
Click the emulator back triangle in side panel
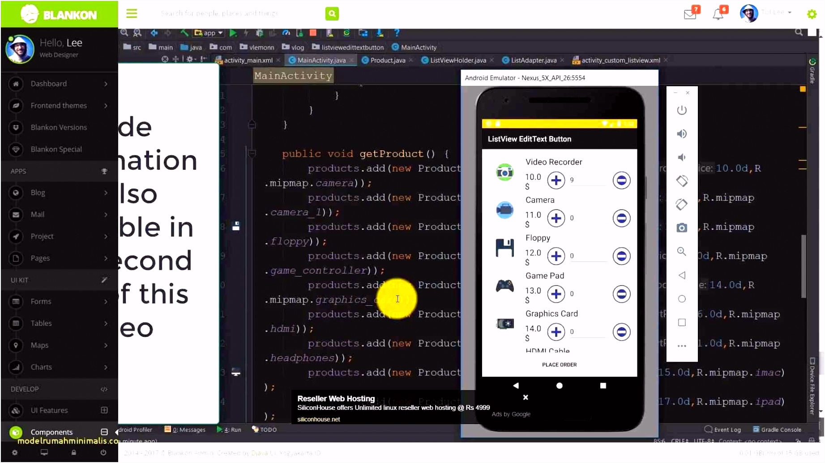tap(681, 275)
